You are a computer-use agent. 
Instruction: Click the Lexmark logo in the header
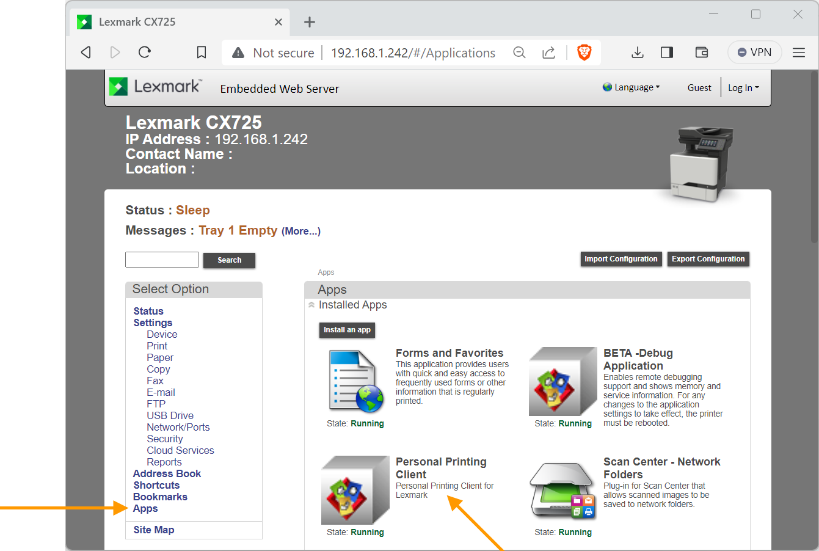[155, 87]
